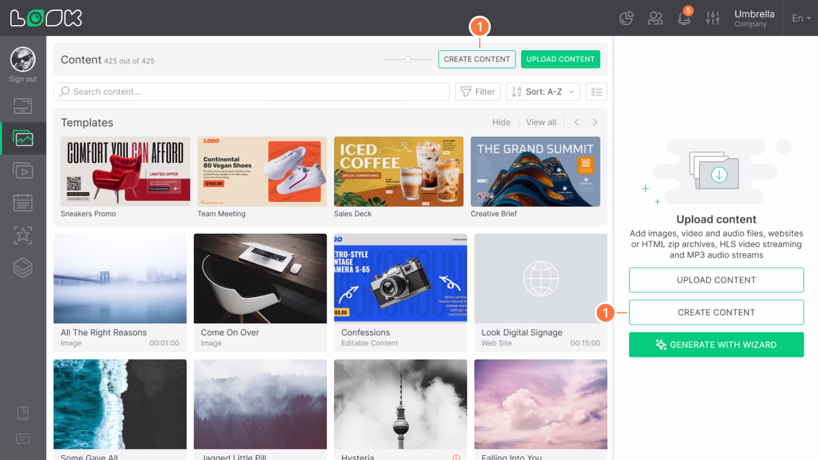Click the star icon in the sidebar
Viewport: 818px width, 460px height.
pyautogui.click(x=23, y=235)
